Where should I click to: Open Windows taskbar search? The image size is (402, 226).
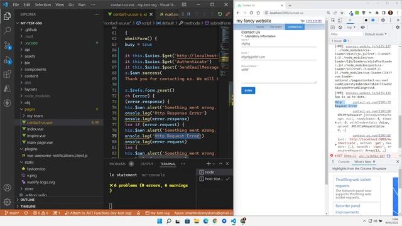click(x=169, y=221)
